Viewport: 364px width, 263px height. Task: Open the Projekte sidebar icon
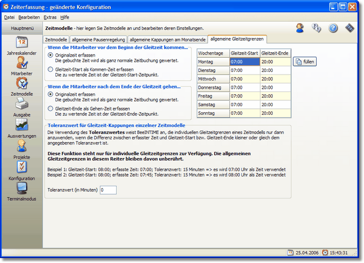(x=22, y=146)
